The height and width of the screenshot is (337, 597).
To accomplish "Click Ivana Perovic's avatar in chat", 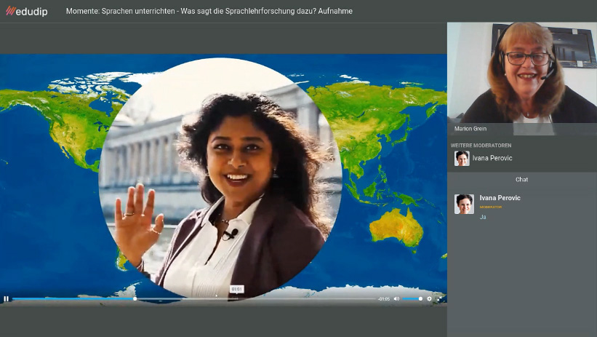I will (x=464, y=204).
